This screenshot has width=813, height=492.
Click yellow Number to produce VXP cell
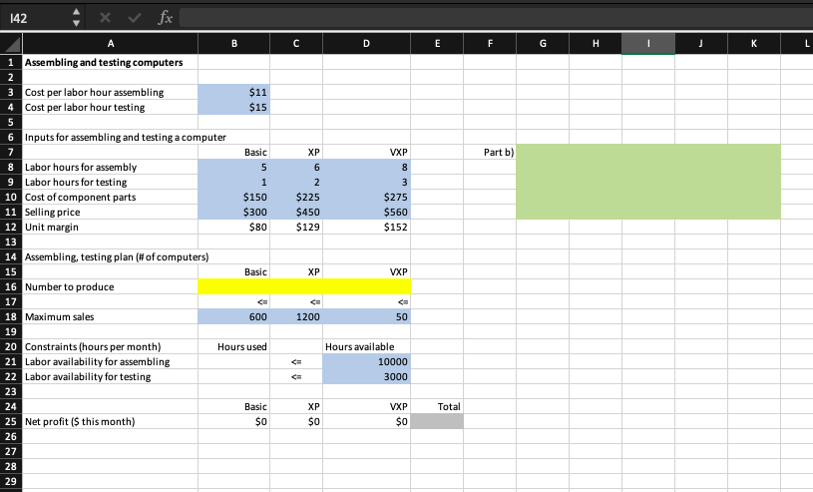click(366, 286)
